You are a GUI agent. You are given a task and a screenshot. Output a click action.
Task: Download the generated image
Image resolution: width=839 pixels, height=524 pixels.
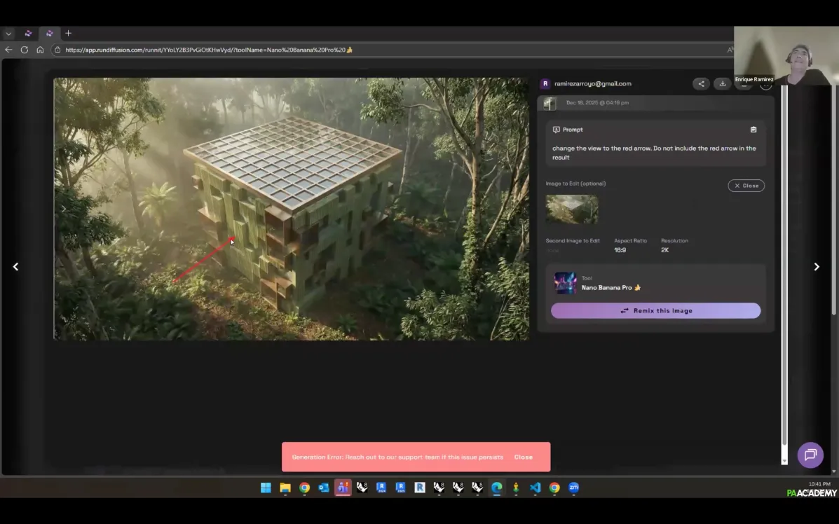722,84
